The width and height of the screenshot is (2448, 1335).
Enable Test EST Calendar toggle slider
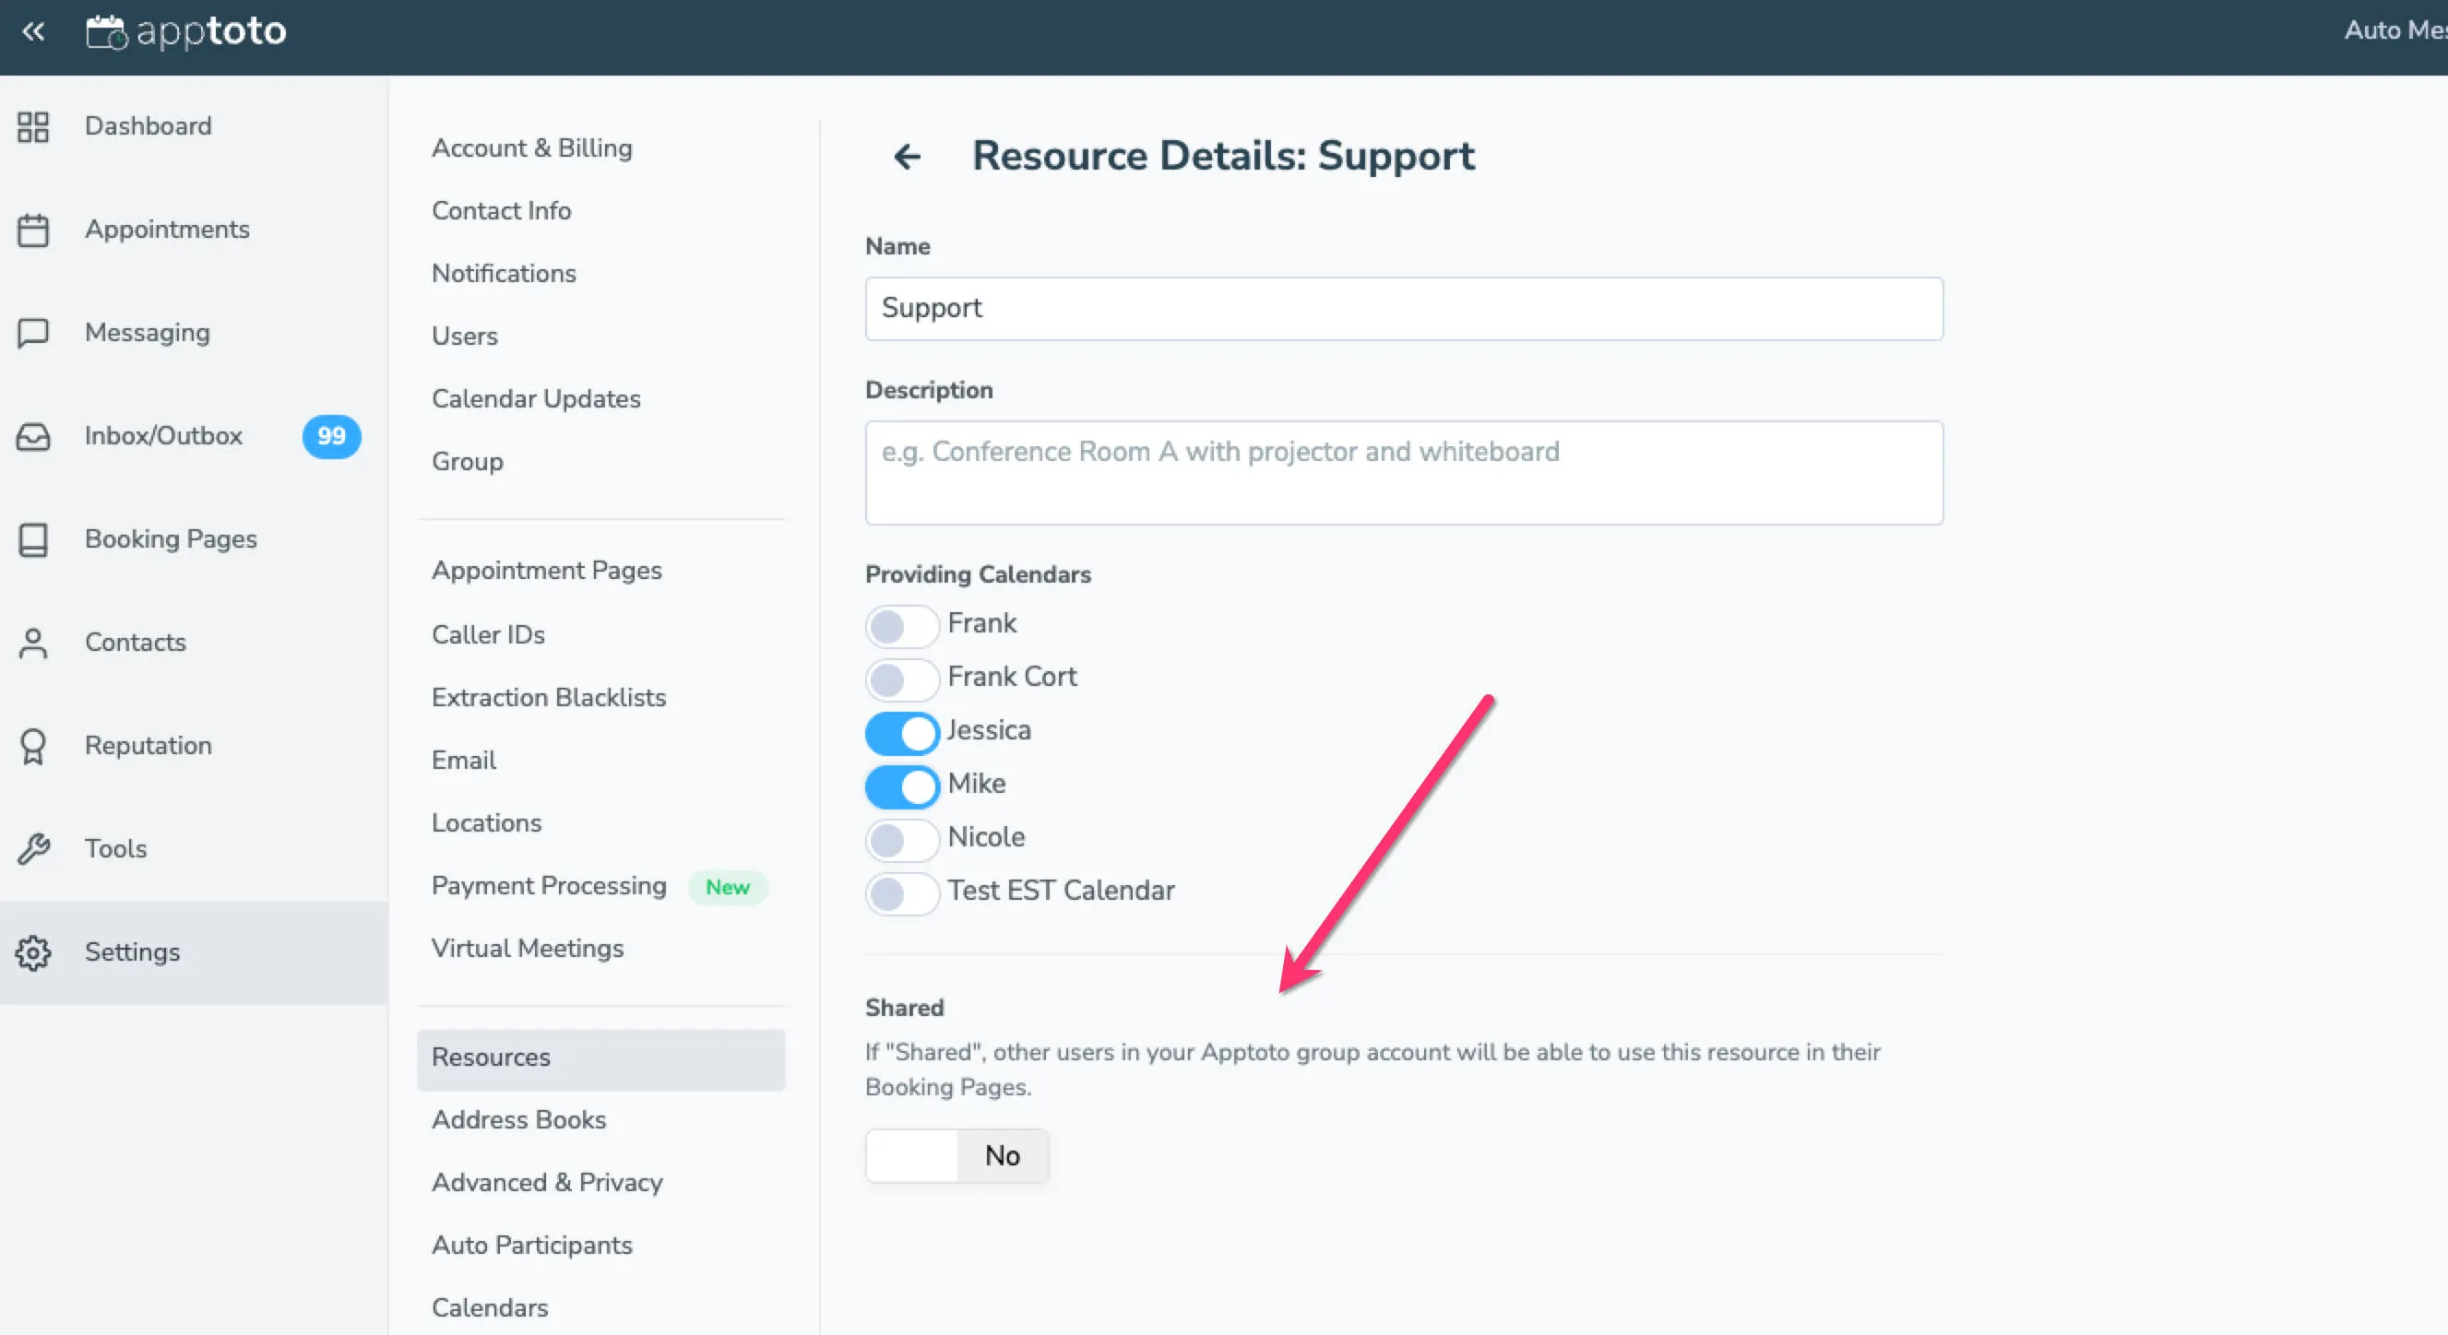coord(901,893)
